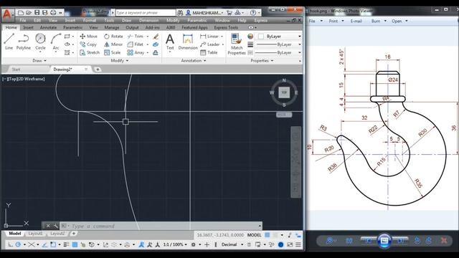Toggle the blue annotation visibility icon
Viewport: 459px width, 258px height.
pyautogui.click(x=141, y=244)
